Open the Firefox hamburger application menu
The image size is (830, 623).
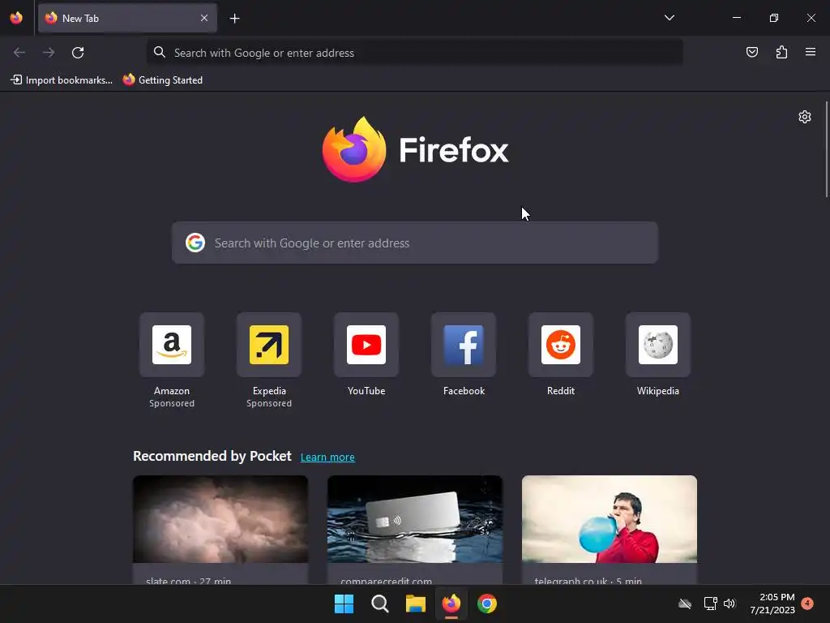(811, 52)
